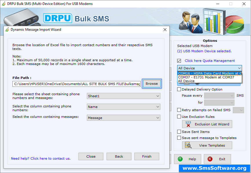Select All Device option in list
The height and width of the screenshot is (173, 251).
(210, 81)
